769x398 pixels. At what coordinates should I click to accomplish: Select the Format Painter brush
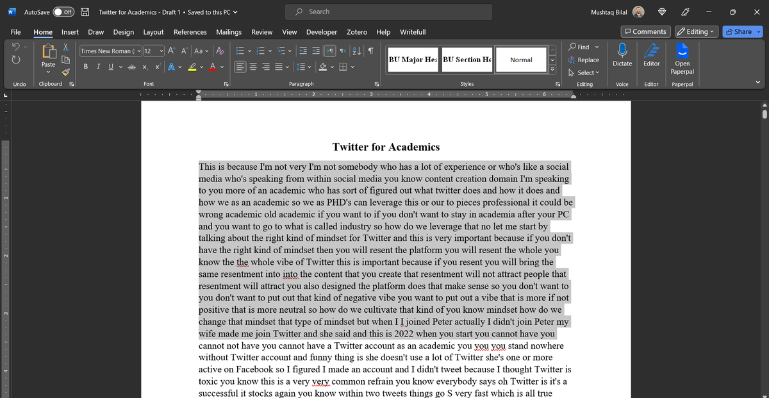coord(65,72)
